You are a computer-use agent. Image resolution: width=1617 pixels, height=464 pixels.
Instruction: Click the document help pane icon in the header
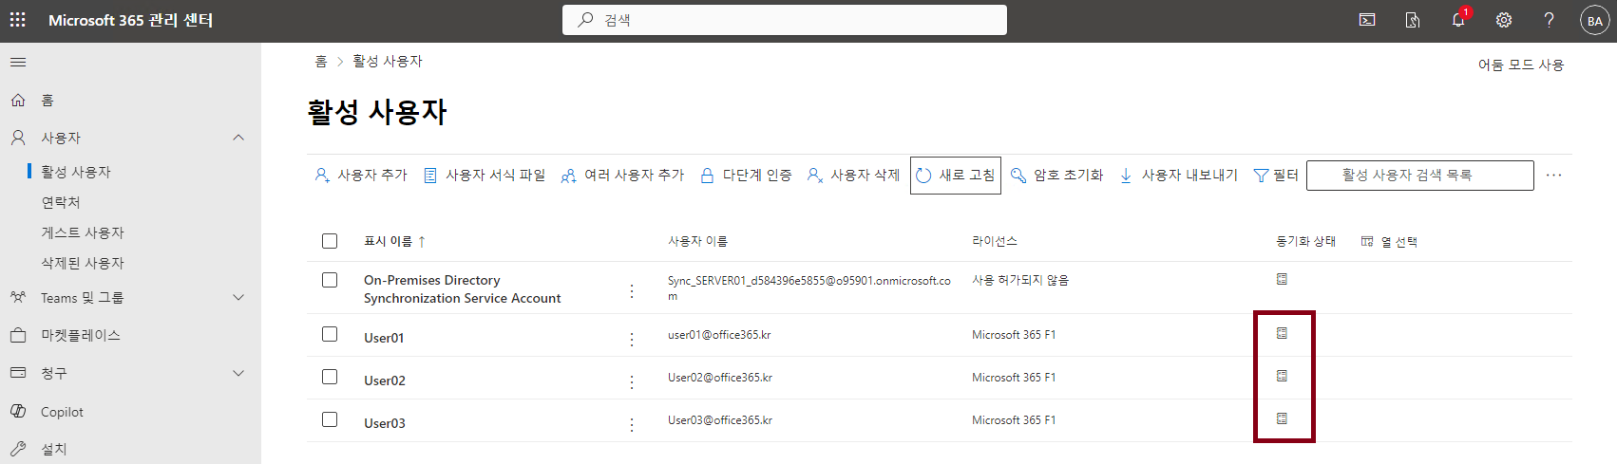point(1413,20)
